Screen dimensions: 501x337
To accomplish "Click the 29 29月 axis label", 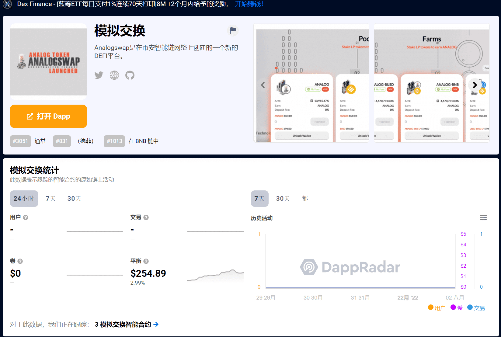I will (266, 298).
